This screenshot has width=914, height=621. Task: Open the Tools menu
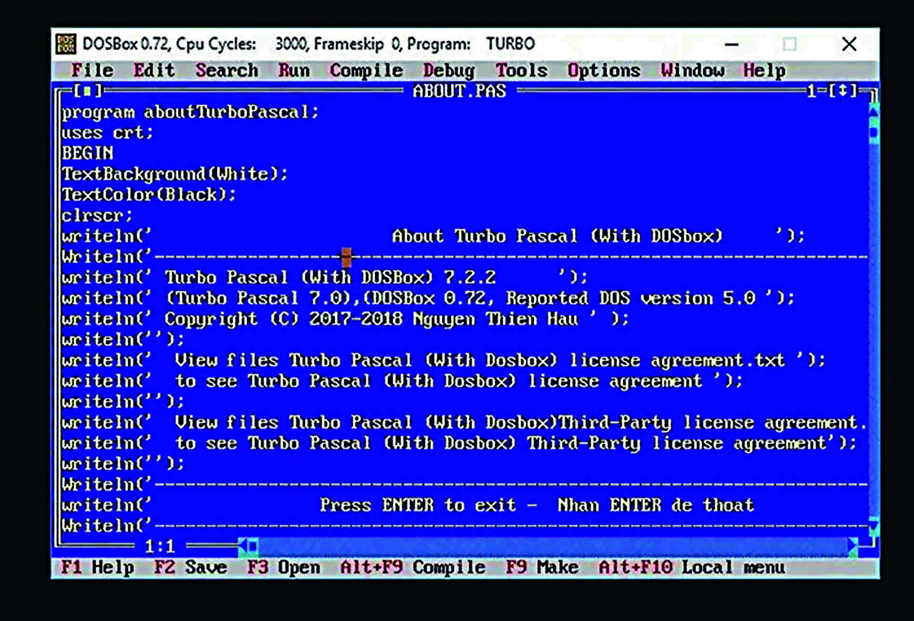(x=521, y=70)
